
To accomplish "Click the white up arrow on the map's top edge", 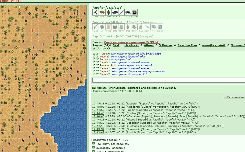I will click(20, 7).
